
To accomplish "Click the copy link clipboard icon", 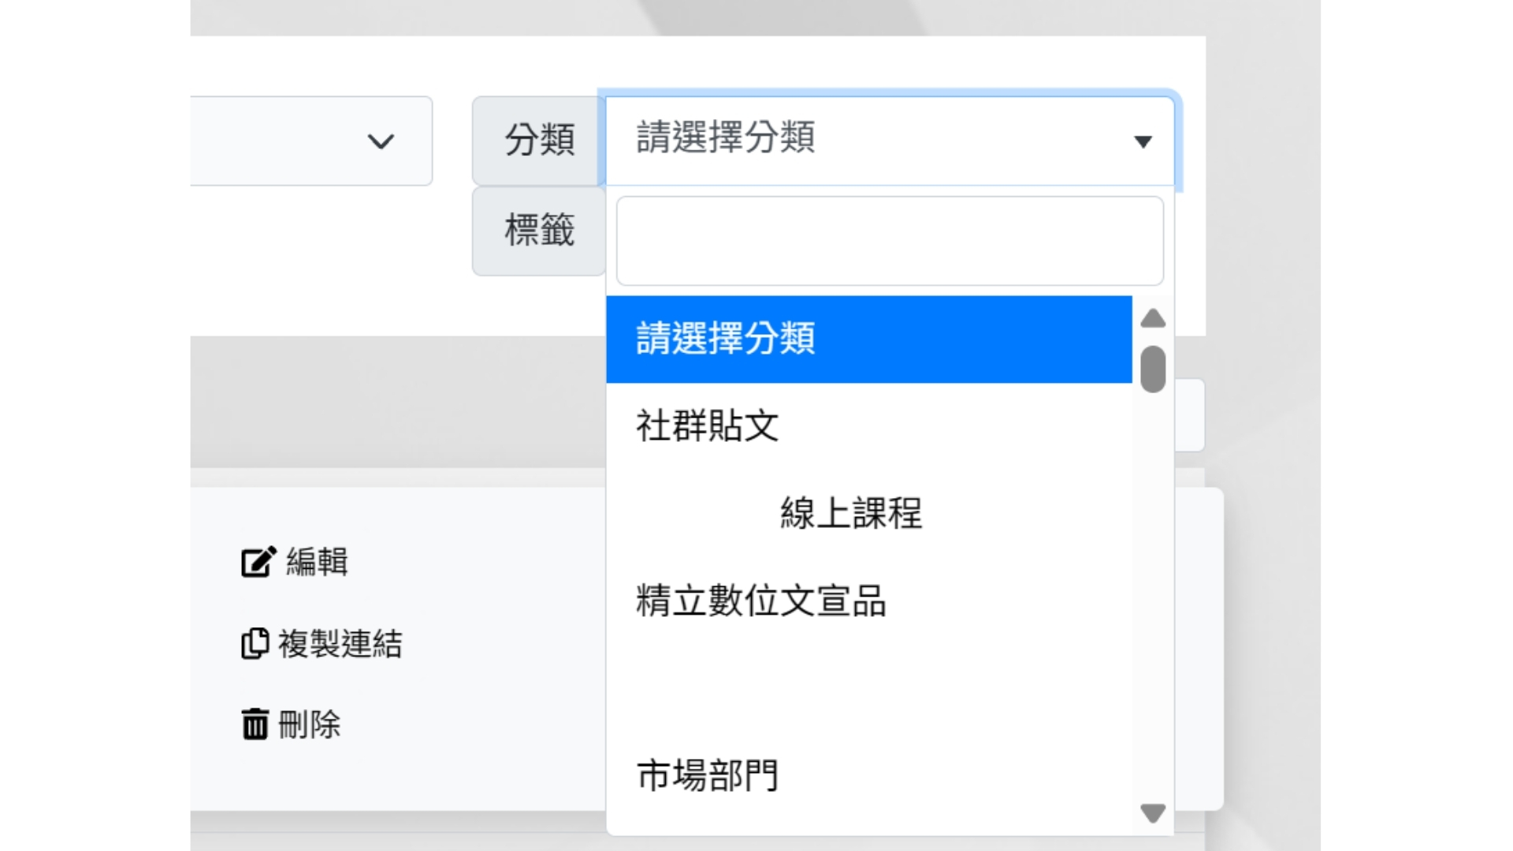I will (255, 644).
